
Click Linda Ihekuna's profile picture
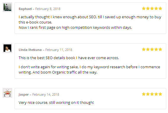click(x=7, y=48)
